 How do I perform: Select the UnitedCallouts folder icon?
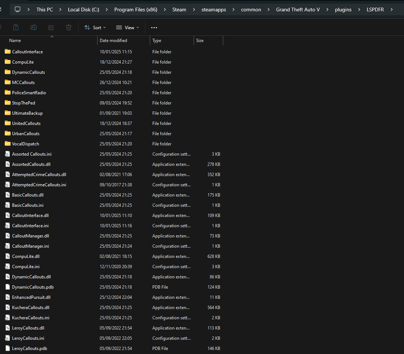coord(8,123)
